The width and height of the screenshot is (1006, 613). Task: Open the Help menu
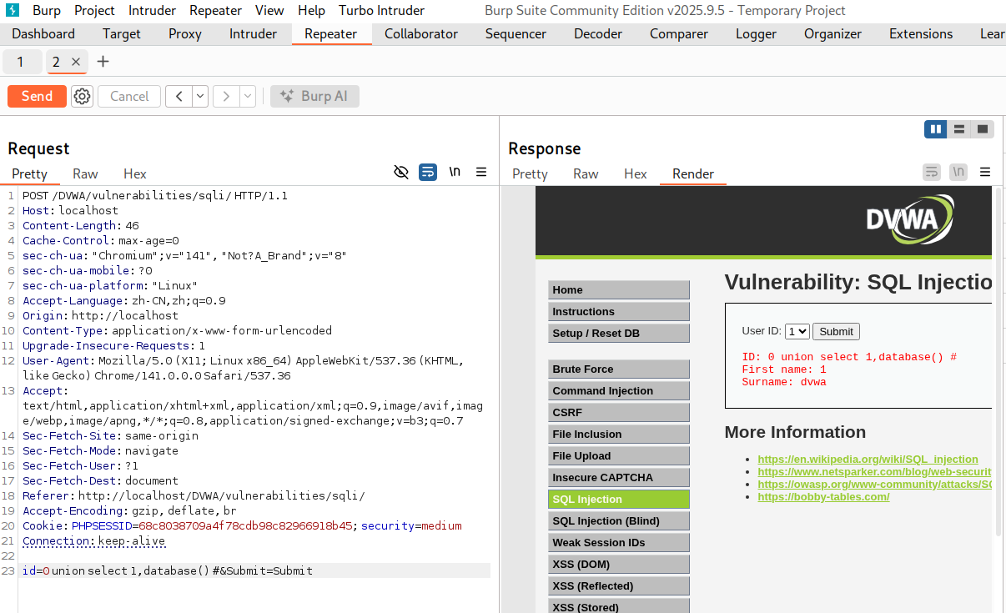[311, 11]
